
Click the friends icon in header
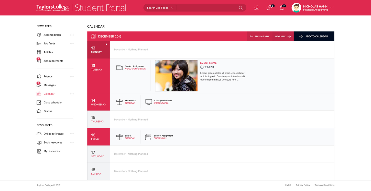point(256,8)
